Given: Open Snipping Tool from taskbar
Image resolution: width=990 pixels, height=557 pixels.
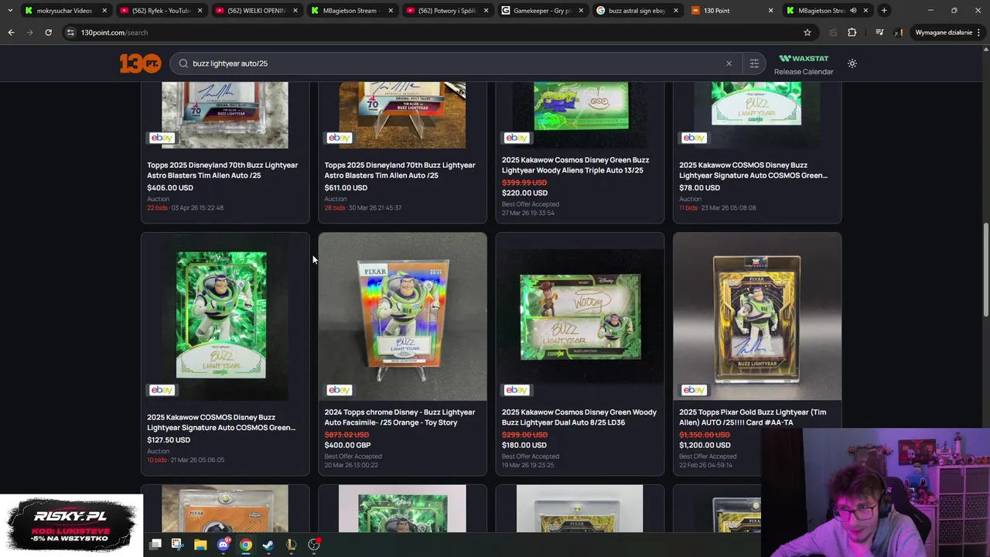Looking at the screenshot, I should coord(177,545).
